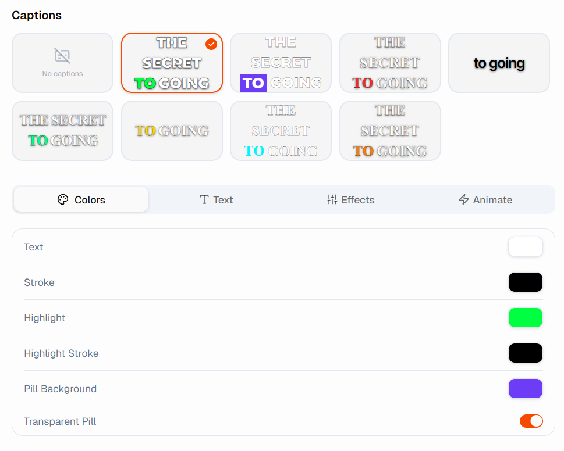Image resolution: width=564 pixels, height=451 pixels.
Task: Click the orange checkmark on selected caption
Action: (211, 44)
